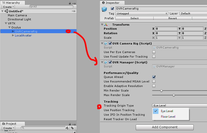Click the OVRCameraRig script file icon in the Script field

(x=154, y=48)
